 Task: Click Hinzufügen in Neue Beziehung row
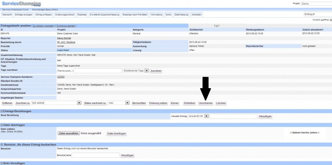pos(265,116)
